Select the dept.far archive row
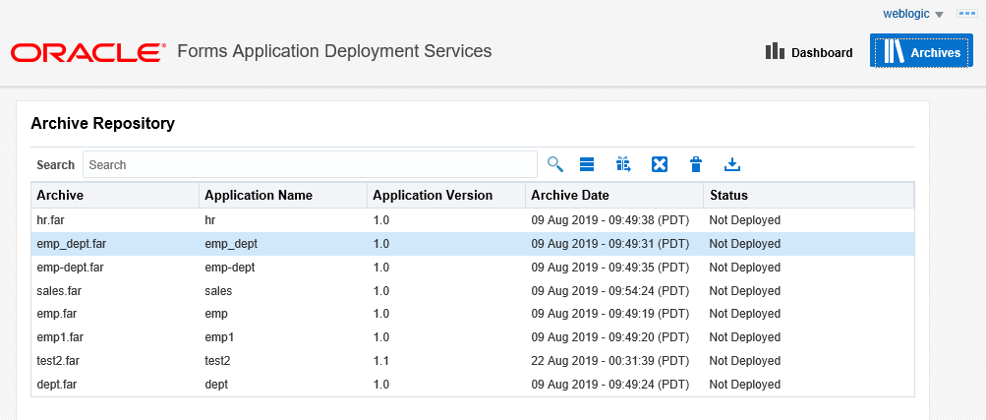The image size is (986, 420). coord(473,385)
